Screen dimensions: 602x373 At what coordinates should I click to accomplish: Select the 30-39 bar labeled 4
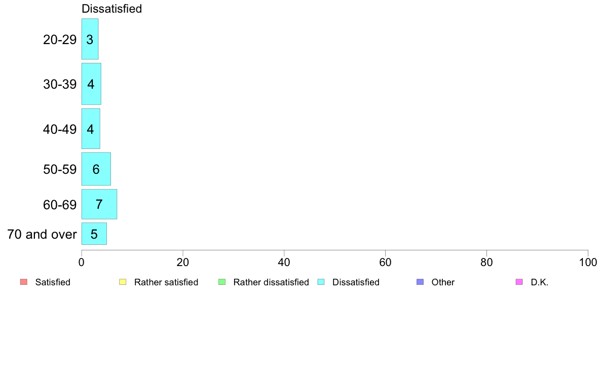tap(91, 84)
